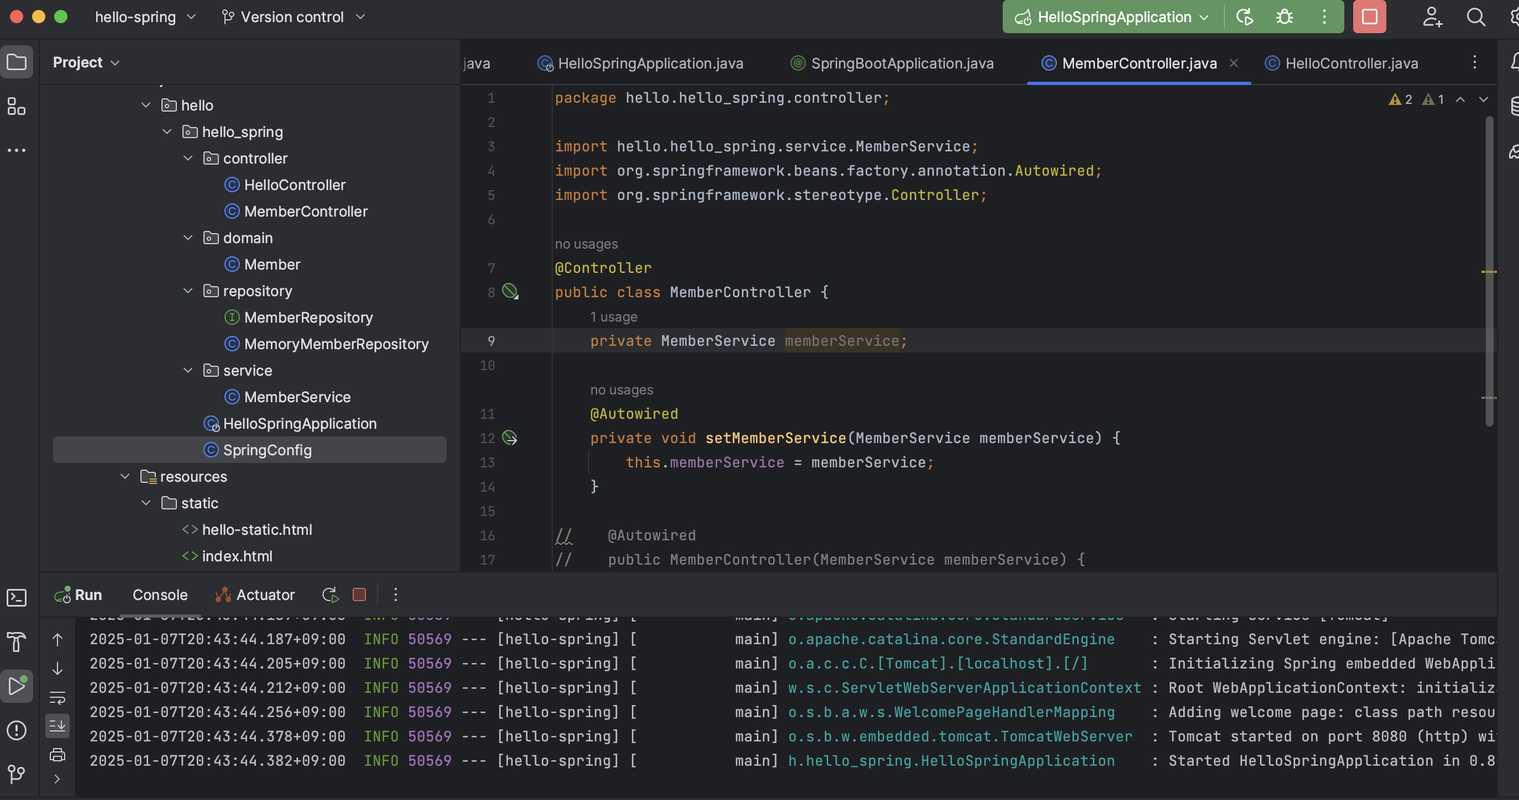Start debugging with the bug icon
This screenshot has height=800, width=1519.
coord(1284,17)
